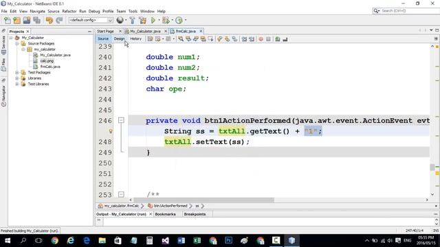Screen dimensions: 440x247
Task: Click the Debug Project toolbar icon
Action: point(166,20)
